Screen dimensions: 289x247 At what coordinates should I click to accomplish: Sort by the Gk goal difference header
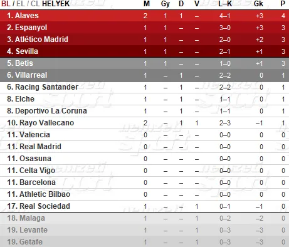pos(258,4)
